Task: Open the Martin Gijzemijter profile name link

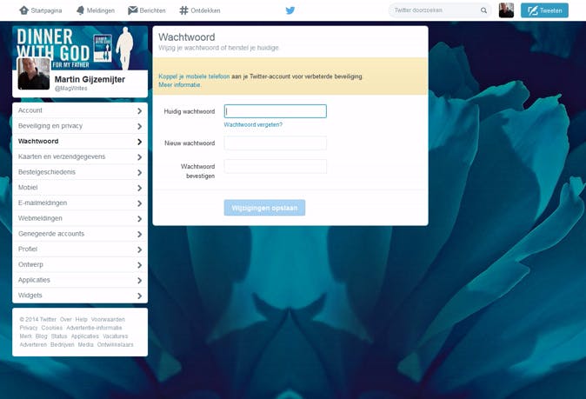Action: pyautogui.click(x=90, y=79)
